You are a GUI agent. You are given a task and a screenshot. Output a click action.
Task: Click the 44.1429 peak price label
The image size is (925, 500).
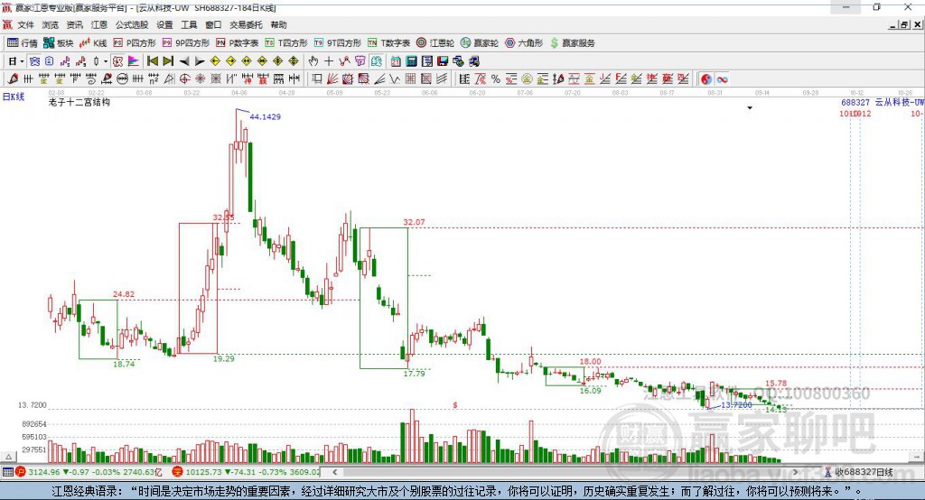pos(265,116)
